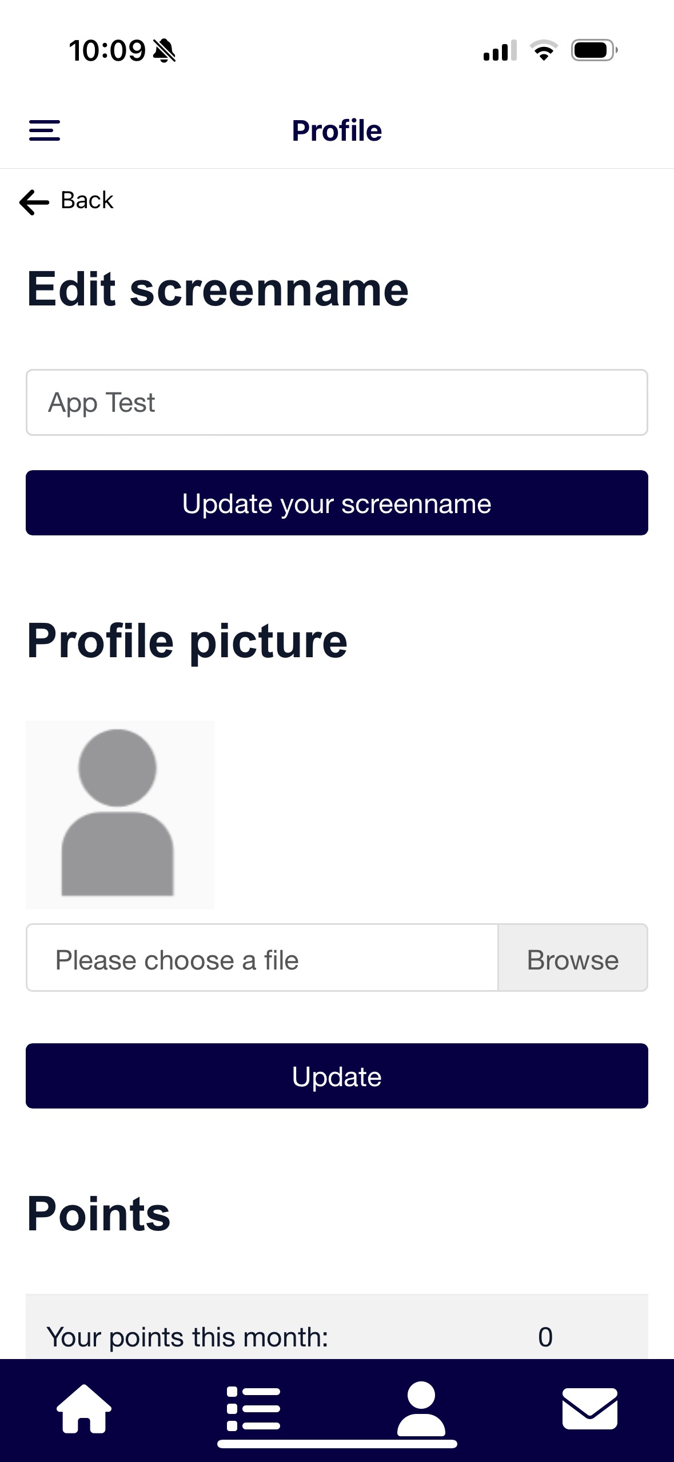Click the Update your screenname button
674x1462 pixels.
coord(337,503)
